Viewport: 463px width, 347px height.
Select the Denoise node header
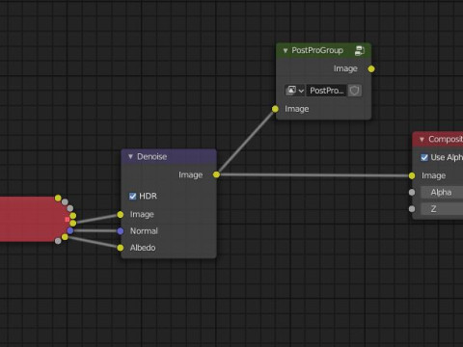point(169,156)
